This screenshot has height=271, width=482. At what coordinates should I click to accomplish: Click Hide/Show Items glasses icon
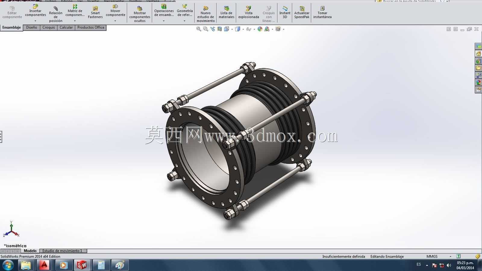click(x=249, y=29)
